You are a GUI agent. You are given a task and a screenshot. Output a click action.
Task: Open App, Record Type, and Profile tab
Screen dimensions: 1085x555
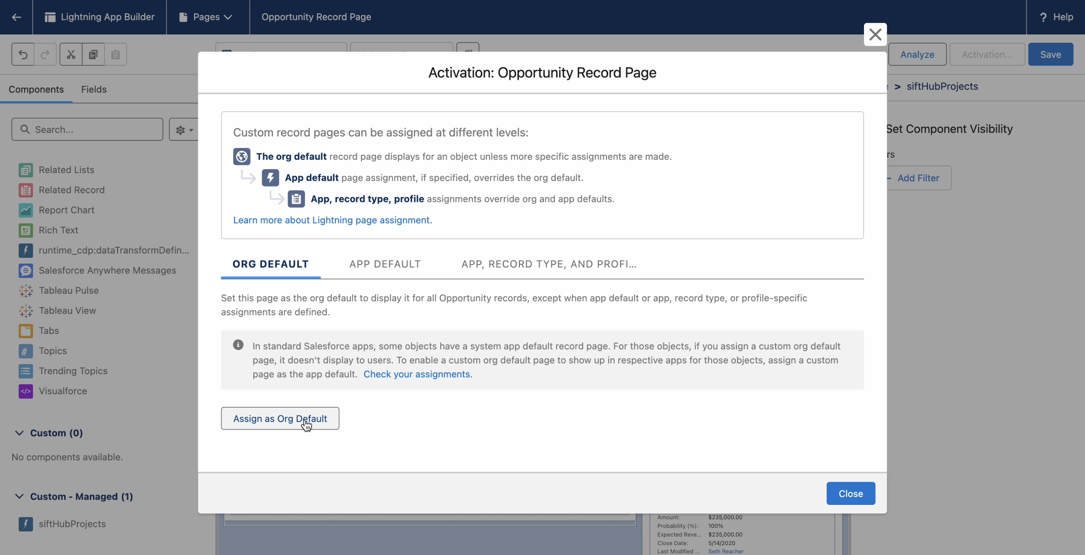click(x=548, y=264)
